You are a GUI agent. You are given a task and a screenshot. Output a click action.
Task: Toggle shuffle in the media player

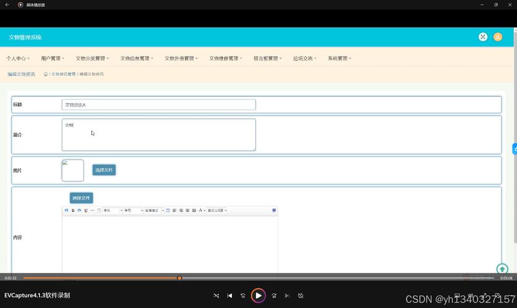[216, 296]
